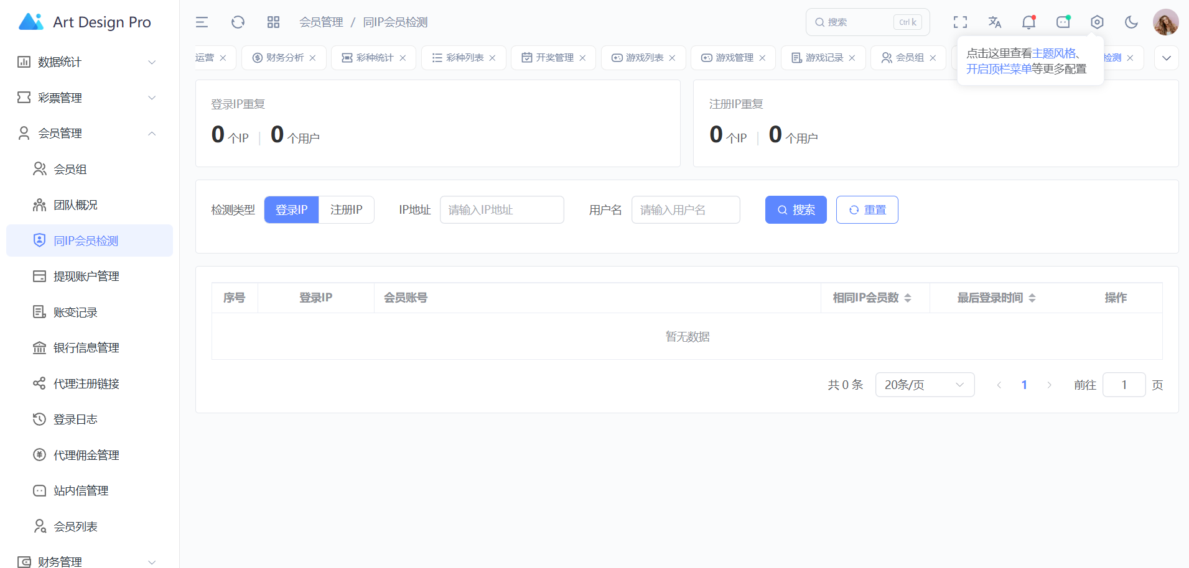Screen dimensions: 1189x568
Task: Toggle dark mode with the moon icon
Action: pyautogui.click(x=1131, y=22)
